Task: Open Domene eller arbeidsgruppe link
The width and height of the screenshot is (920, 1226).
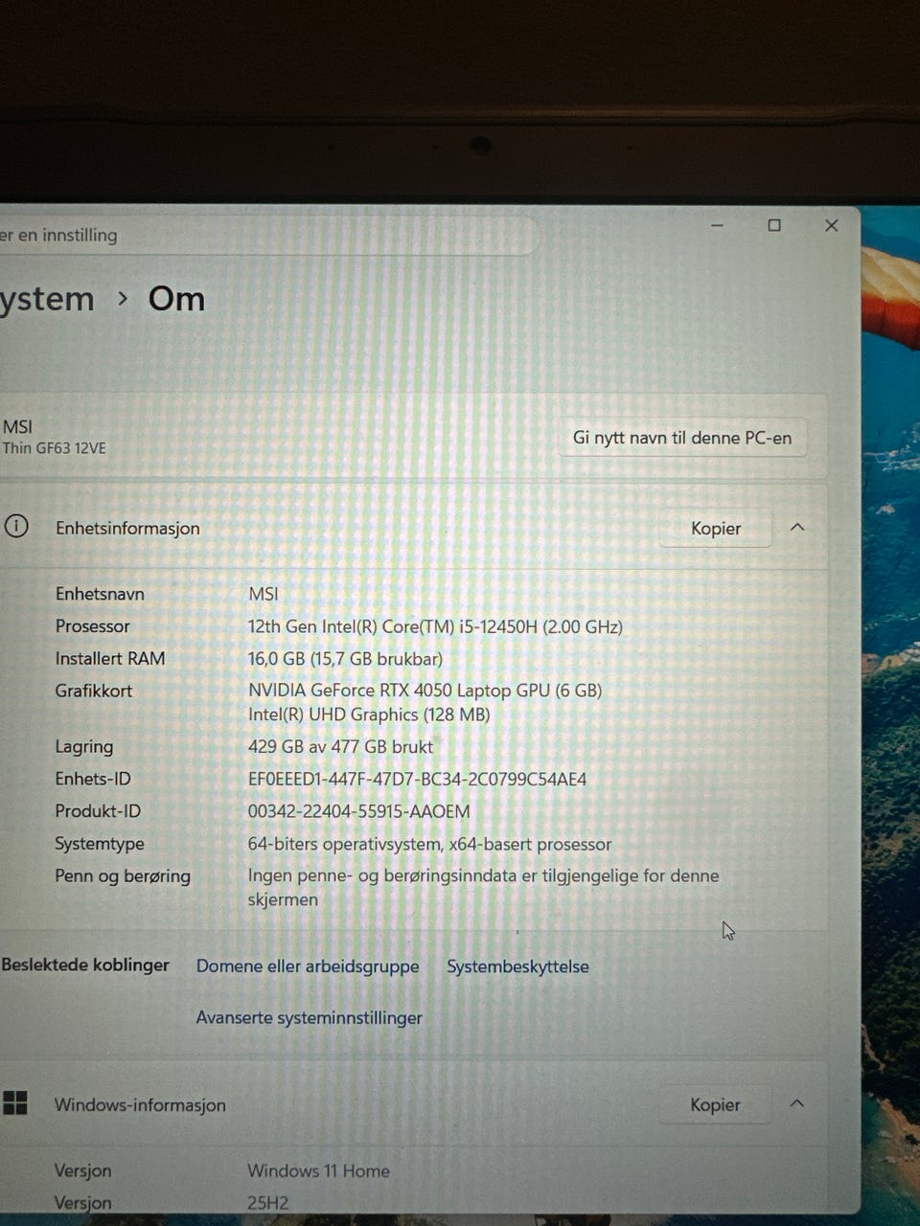Action: tap(308, 966)
